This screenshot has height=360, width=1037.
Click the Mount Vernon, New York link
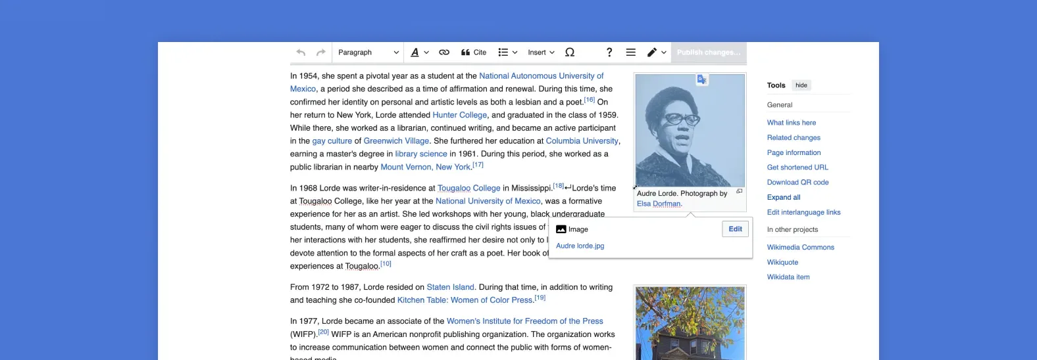426,168
